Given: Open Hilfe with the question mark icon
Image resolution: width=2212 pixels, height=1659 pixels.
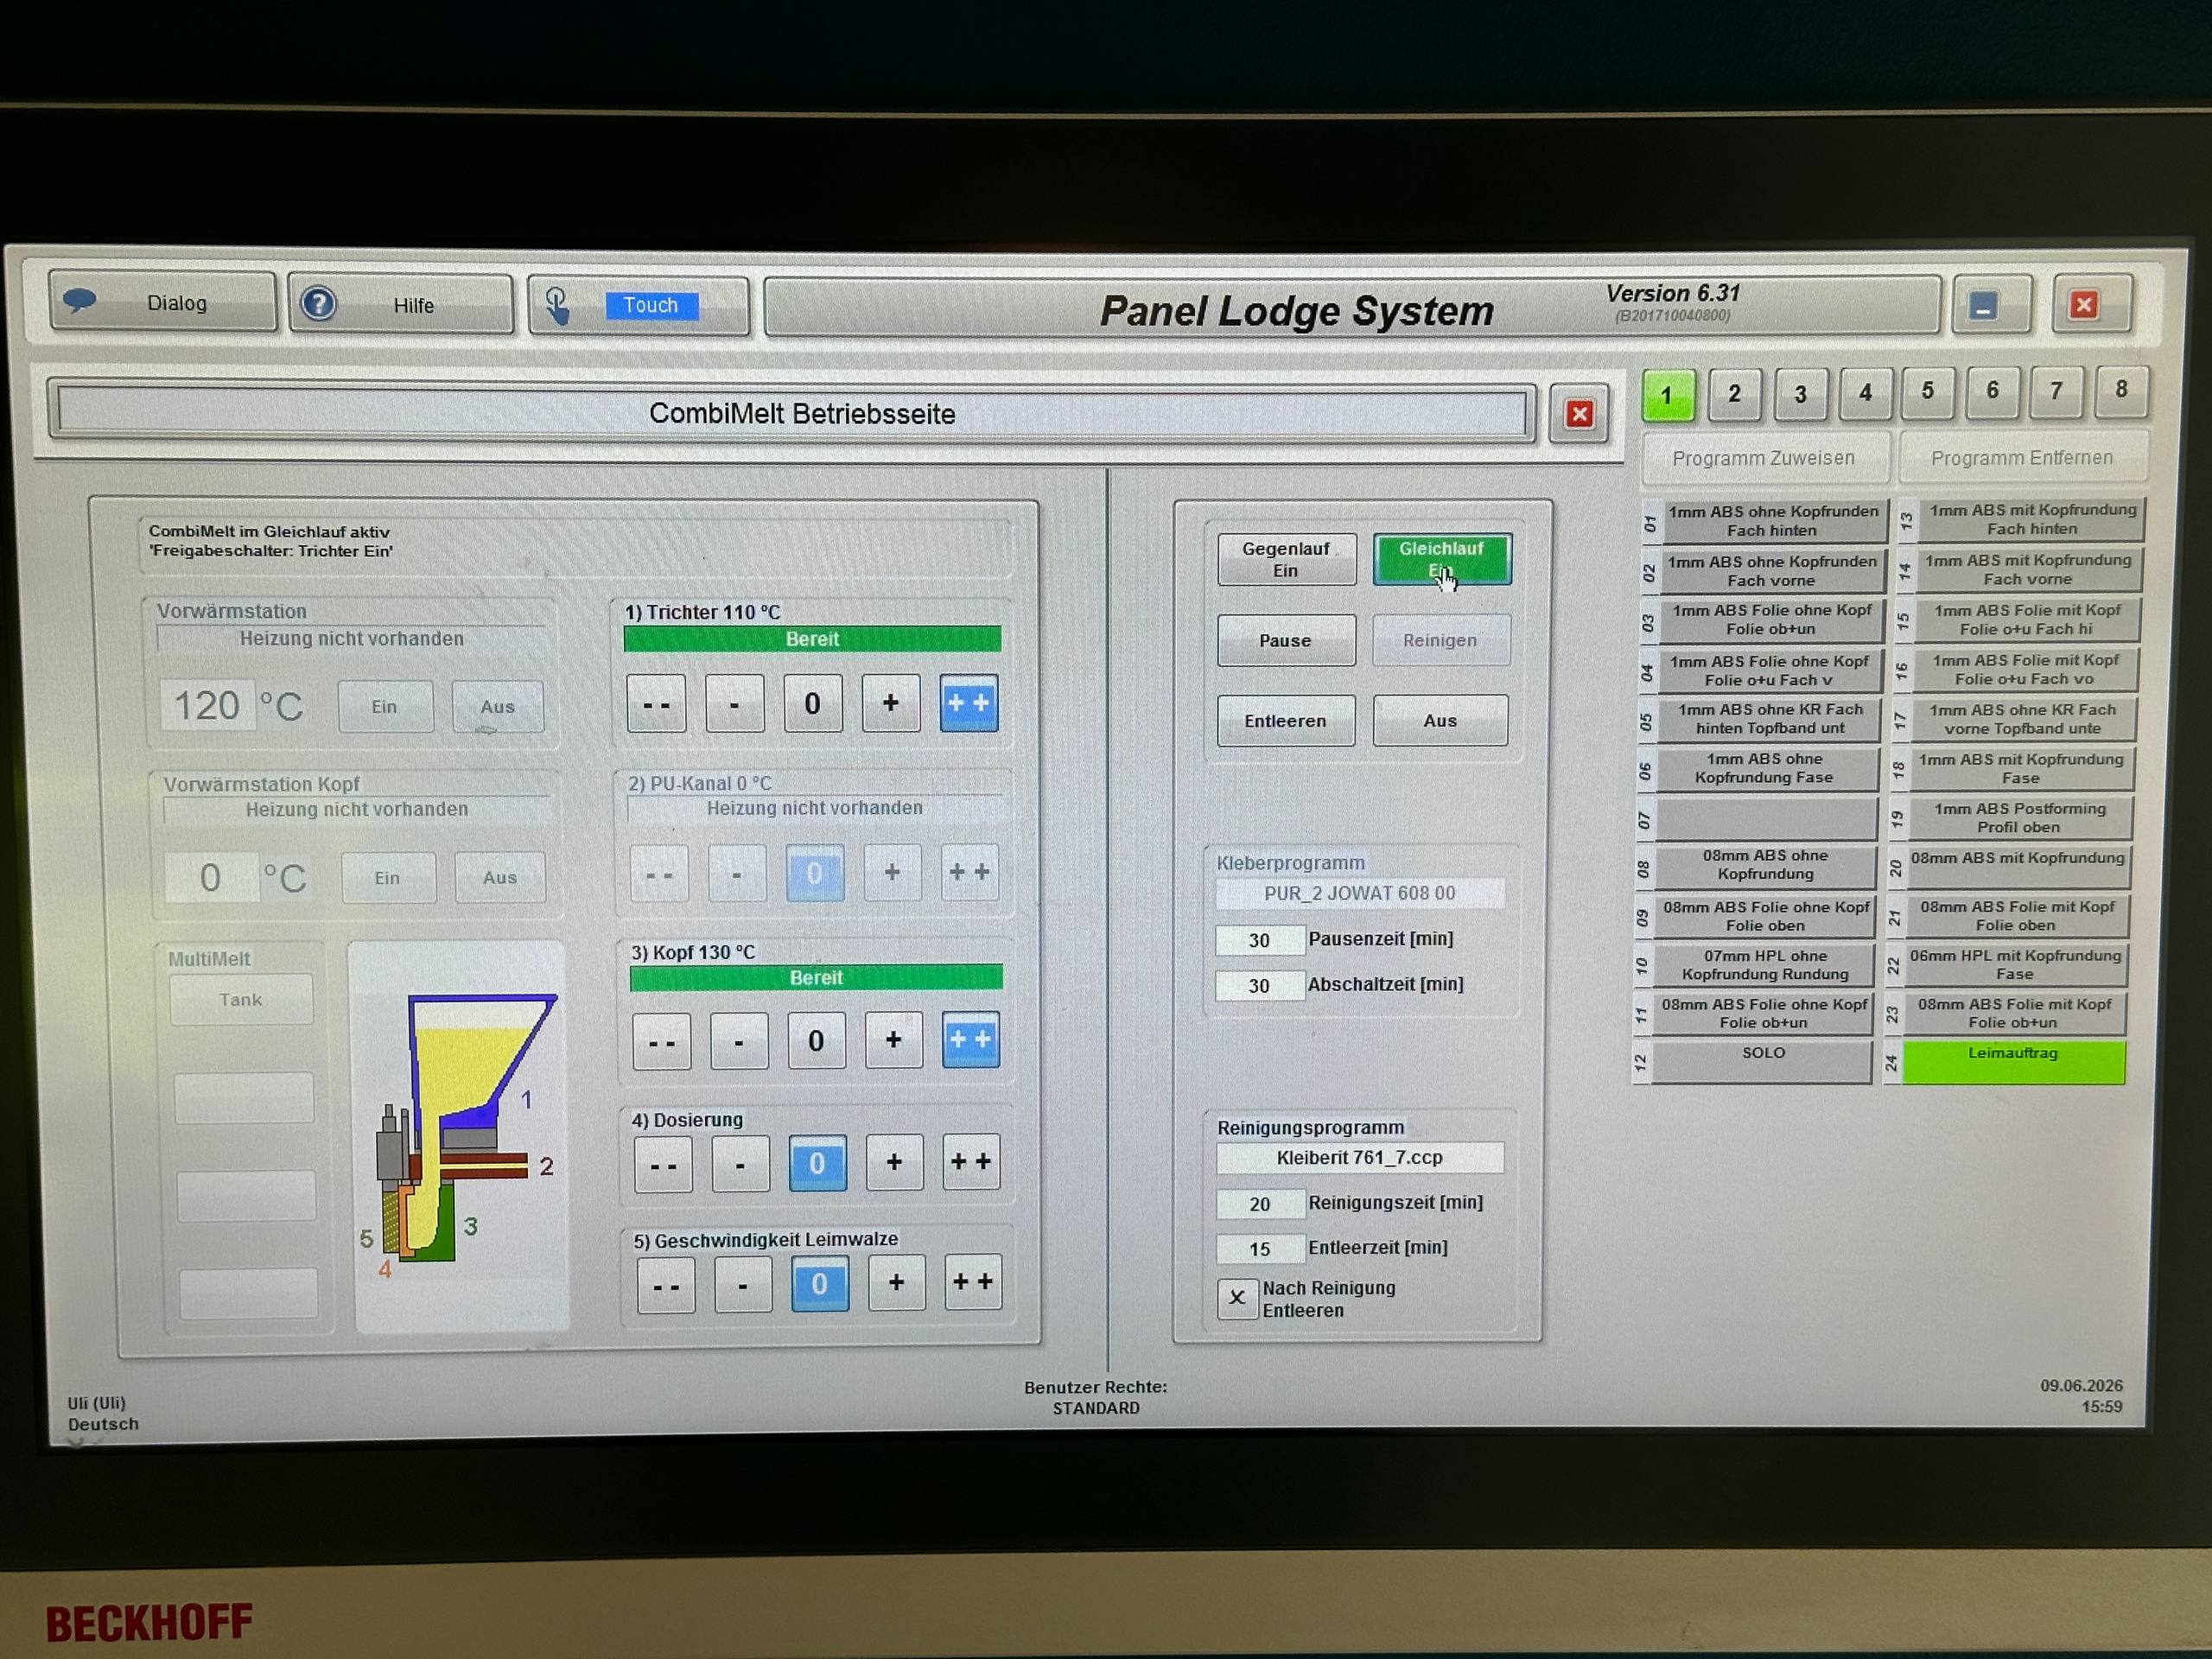Looking at the screenshot, I should (x=400, y=304).
